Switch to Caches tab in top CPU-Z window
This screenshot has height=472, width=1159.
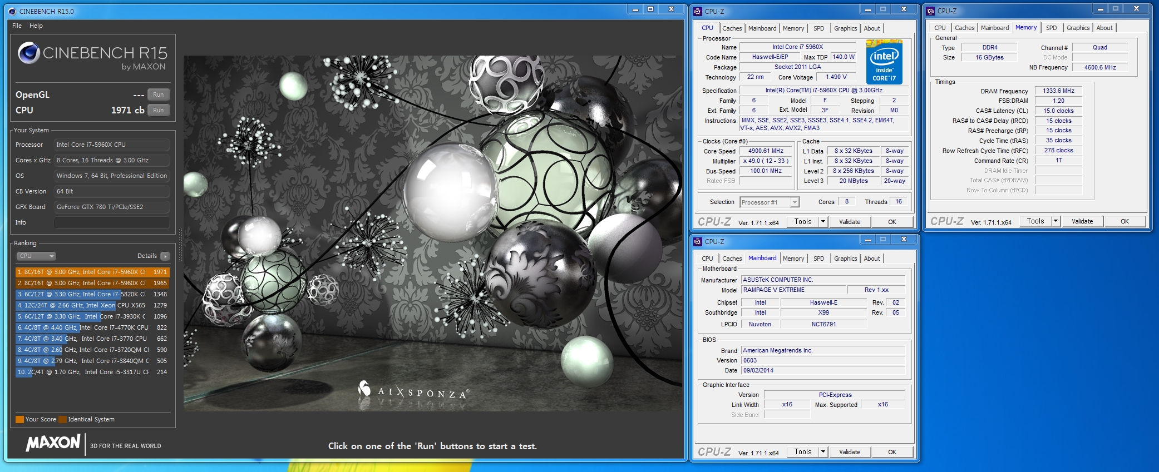732,28
